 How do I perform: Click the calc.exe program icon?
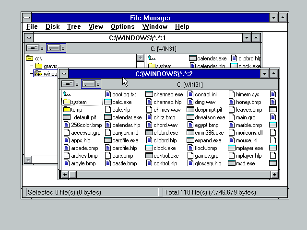[x=108, y=102]
